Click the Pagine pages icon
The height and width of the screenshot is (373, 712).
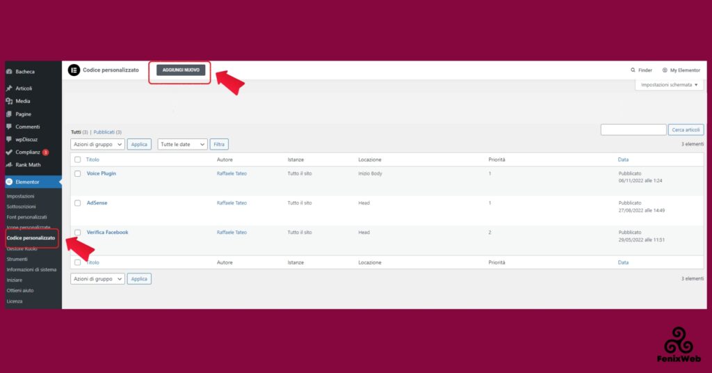coord(9,114)
